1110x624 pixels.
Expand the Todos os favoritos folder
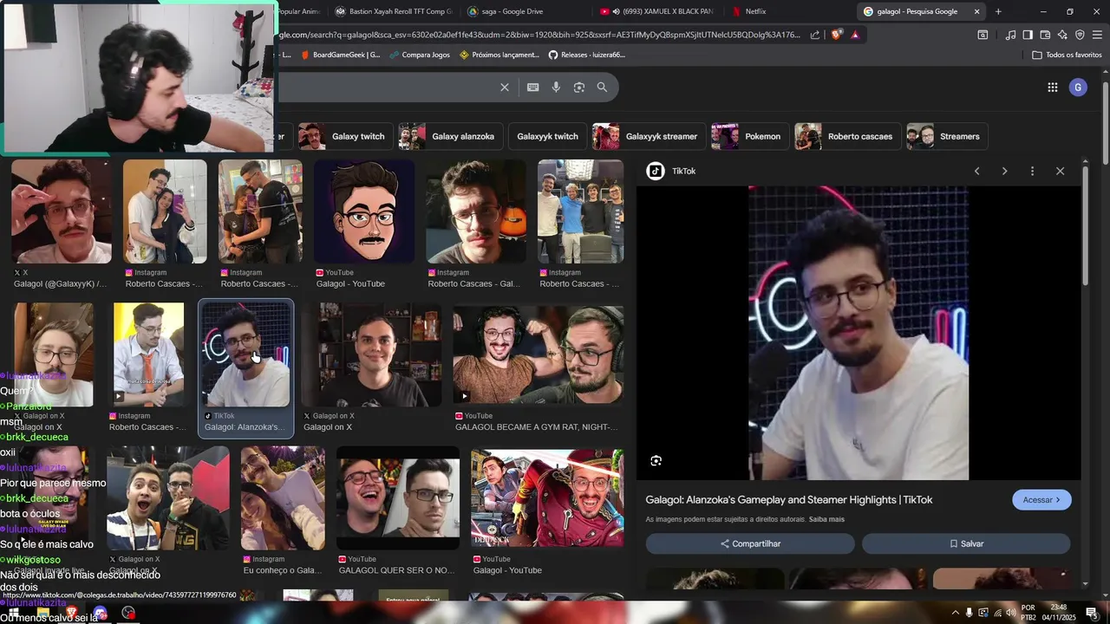pos(1067,55)
